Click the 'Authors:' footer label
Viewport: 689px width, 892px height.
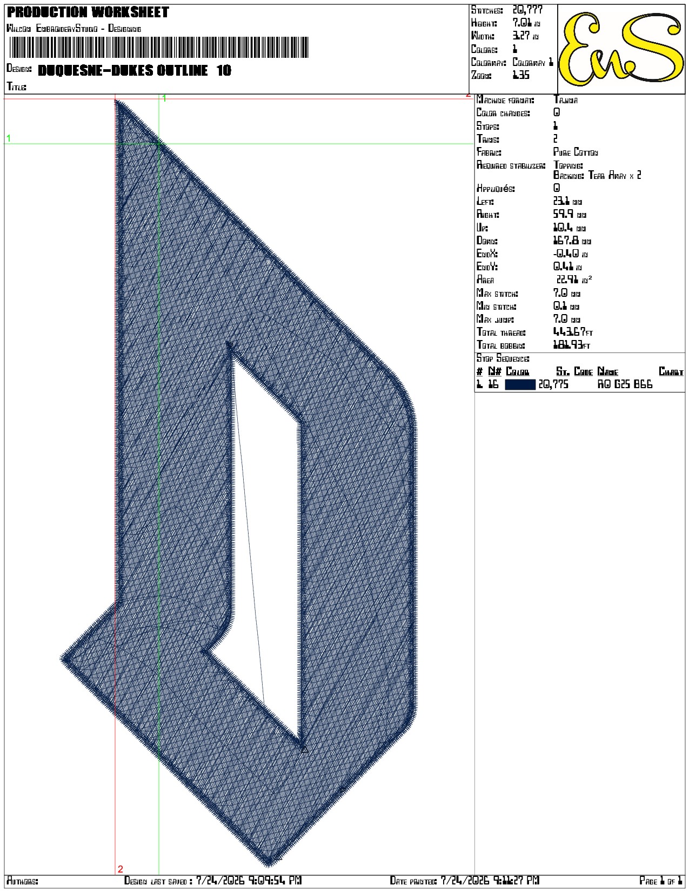(x=22, y=881)
